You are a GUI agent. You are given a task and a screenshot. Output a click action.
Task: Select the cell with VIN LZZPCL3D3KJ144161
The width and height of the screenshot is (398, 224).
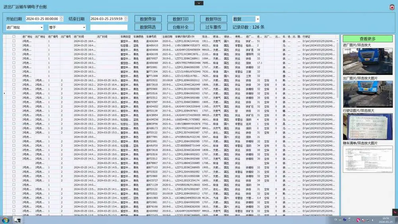pyautogui.click(x=187, y=41)
